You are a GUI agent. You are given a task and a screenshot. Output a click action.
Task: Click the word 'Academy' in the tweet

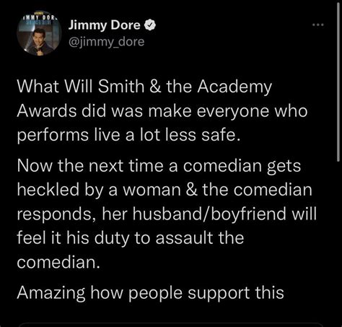234,87
